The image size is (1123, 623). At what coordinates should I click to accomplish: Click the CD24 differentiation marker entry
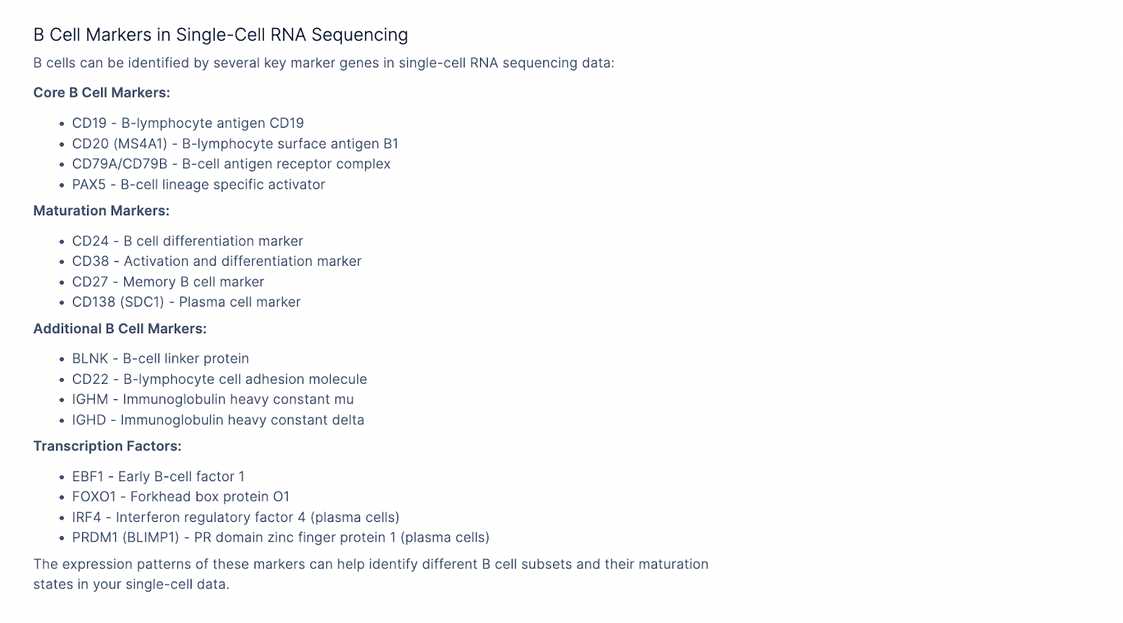(187, 241)
